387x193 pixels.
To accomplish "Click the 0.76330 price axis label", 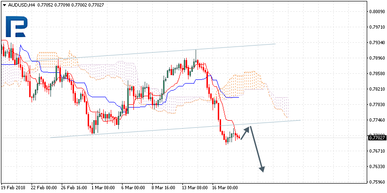I will coord(376,167).
